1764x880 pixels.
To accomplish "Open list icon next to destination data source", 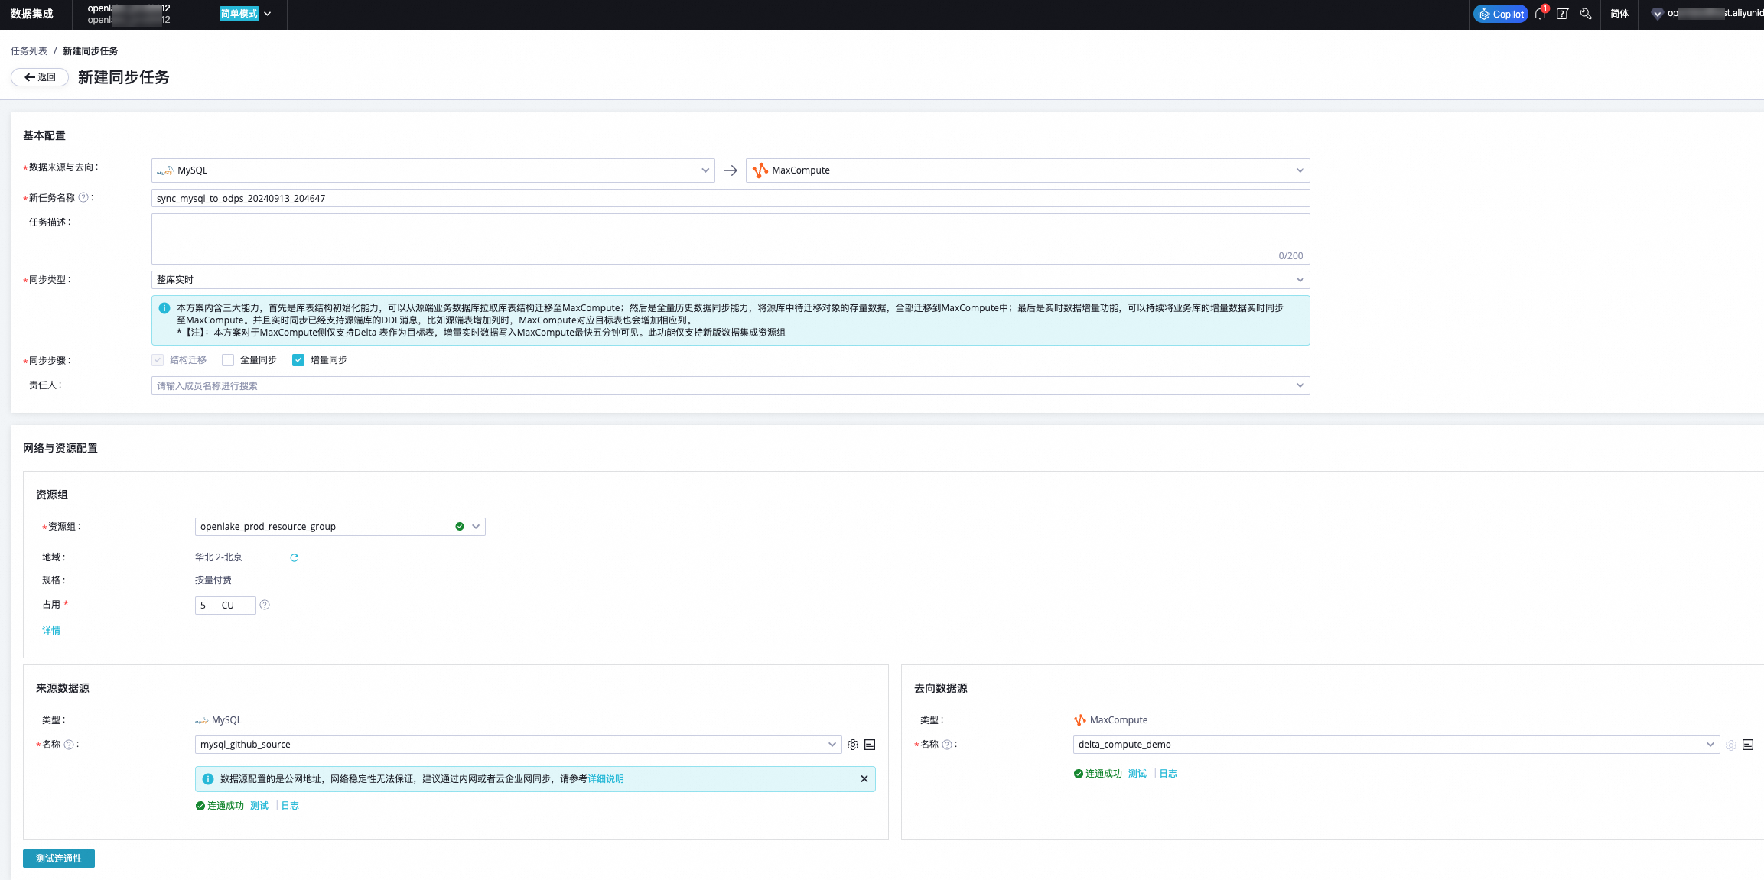I will click(x=1748, y=745).
